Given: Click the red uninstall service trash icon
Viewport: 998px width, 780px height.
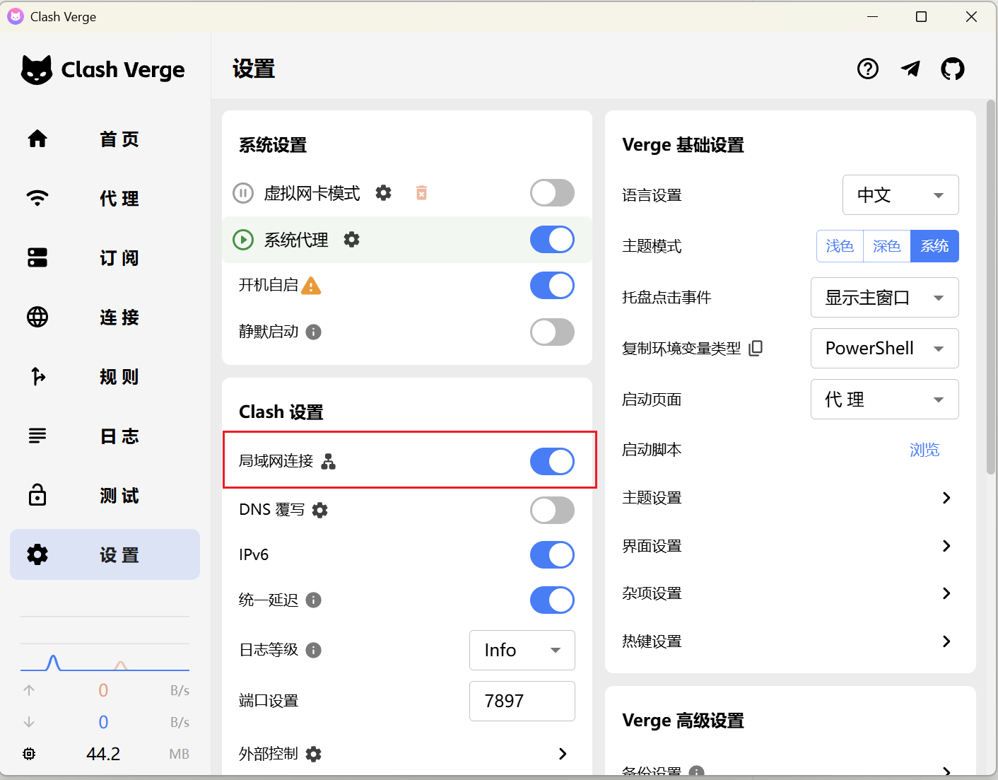Looking at the screenshot, I should point(421,193).
